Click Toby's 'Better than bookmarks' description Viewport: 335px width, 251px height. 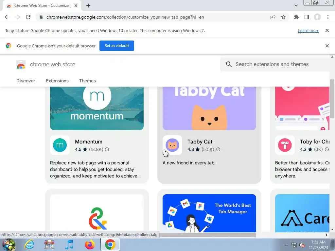302,169
